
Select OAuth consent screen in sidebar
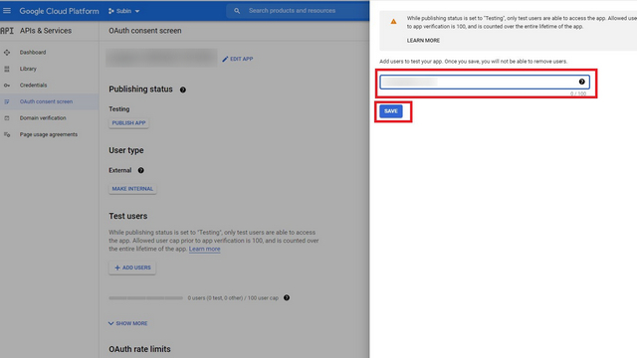tap(47, 101)
